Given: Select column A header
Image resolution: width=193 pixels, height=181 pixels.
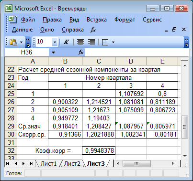Looking at the screenshot, I should tap(33, 61).
